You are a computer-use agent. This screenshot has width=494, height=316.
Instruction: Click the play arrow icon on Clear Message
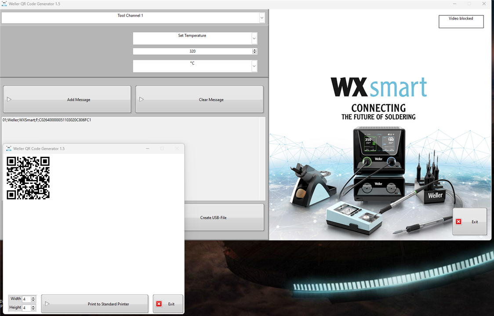[142, 100]
